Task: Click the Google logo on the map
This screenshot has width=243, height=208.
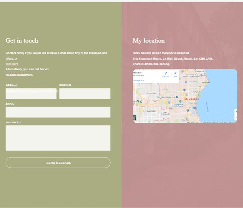Action: pyautogui.click(x=183, y=120)
